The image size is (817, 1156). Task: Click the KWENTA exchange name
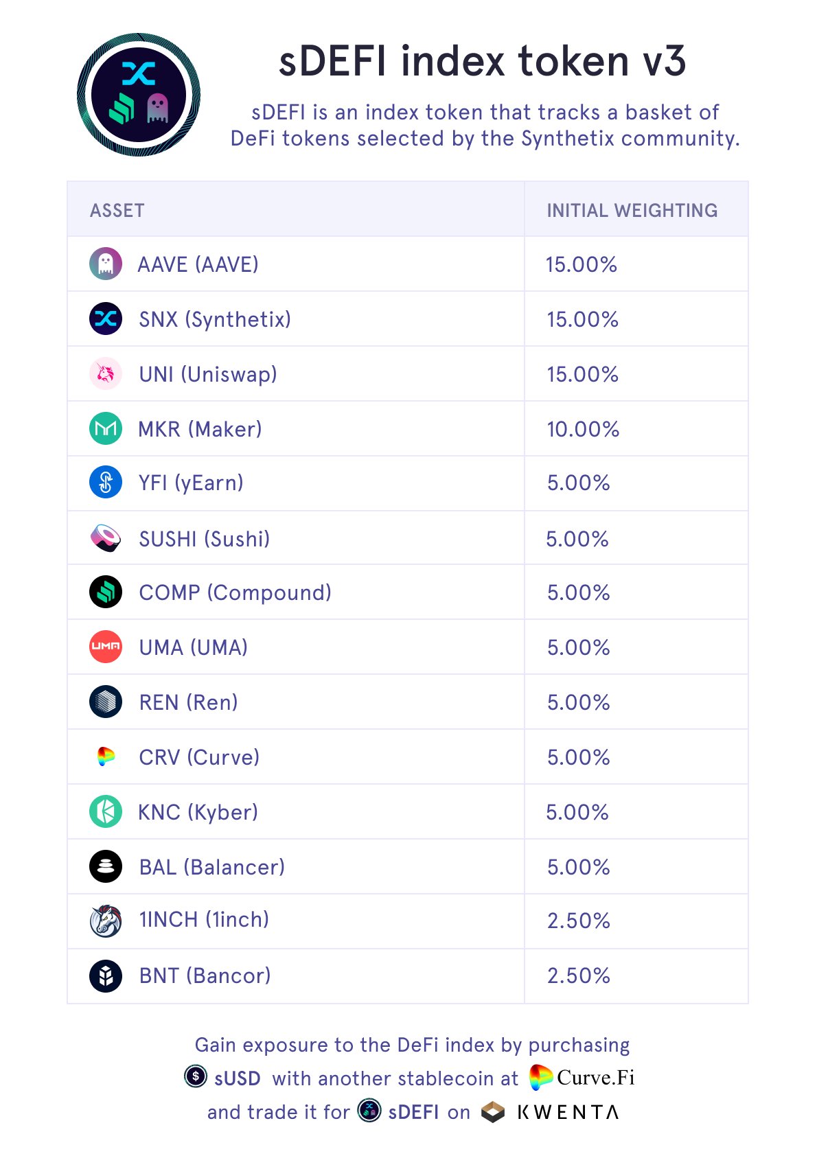[x=568, y=1112]
